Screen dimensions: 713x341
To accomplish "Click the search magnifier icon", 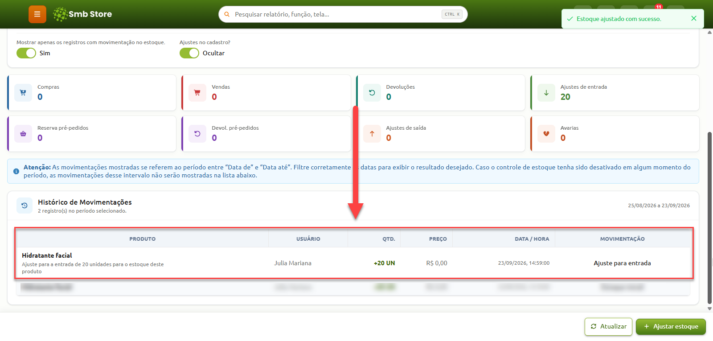I will click(x=227, y=14).
